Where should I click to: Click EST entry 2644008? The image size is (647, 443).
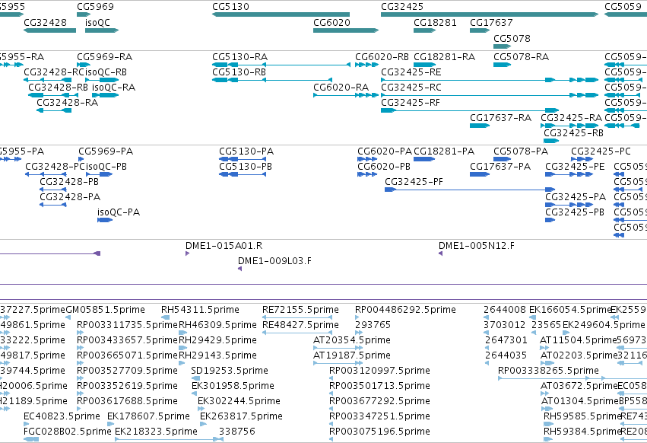505,310
